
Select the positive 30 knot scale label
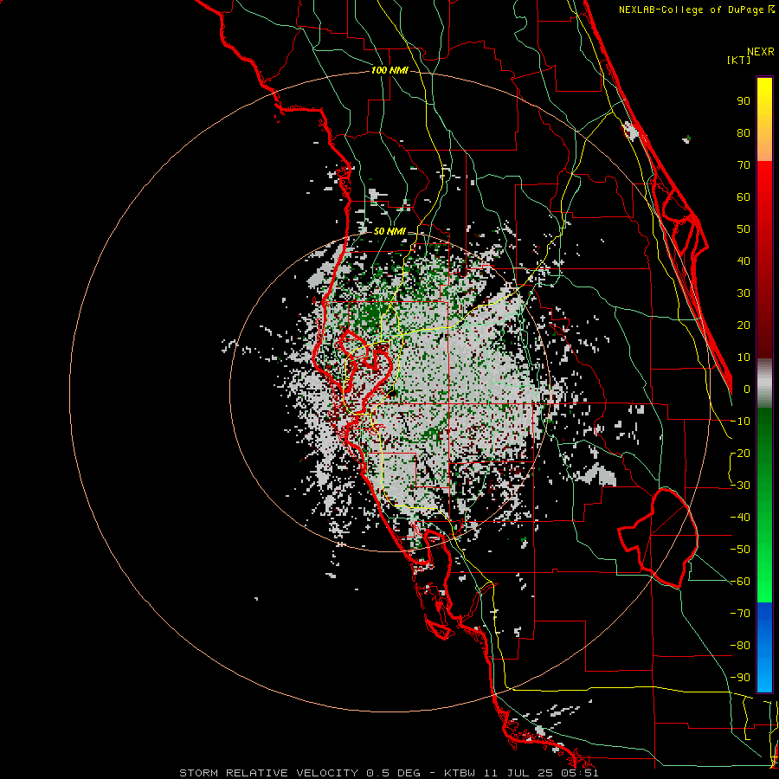pyautogui.click(x=744, y=293)
